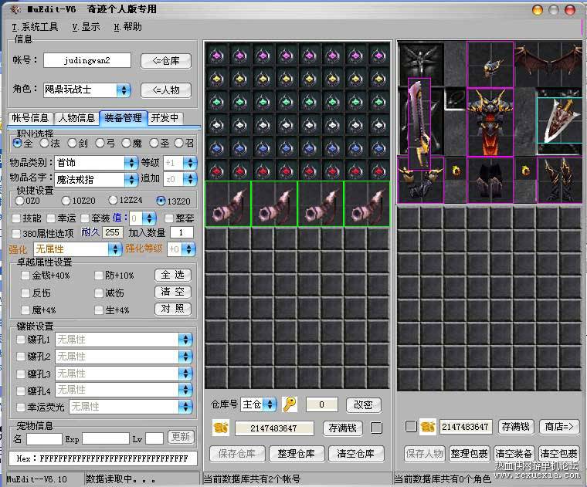Image resolution: width=587 pixels, height=487 pixels.
Task: Click the gold key icon beside warehouse selector
Action: (290, 404)
